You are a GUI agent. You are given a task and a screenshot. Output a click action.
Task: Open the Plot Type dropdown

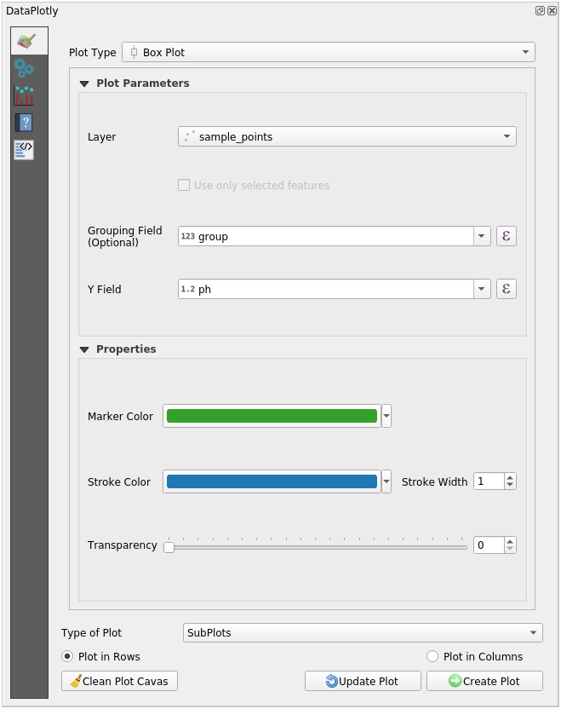[329, 52]
